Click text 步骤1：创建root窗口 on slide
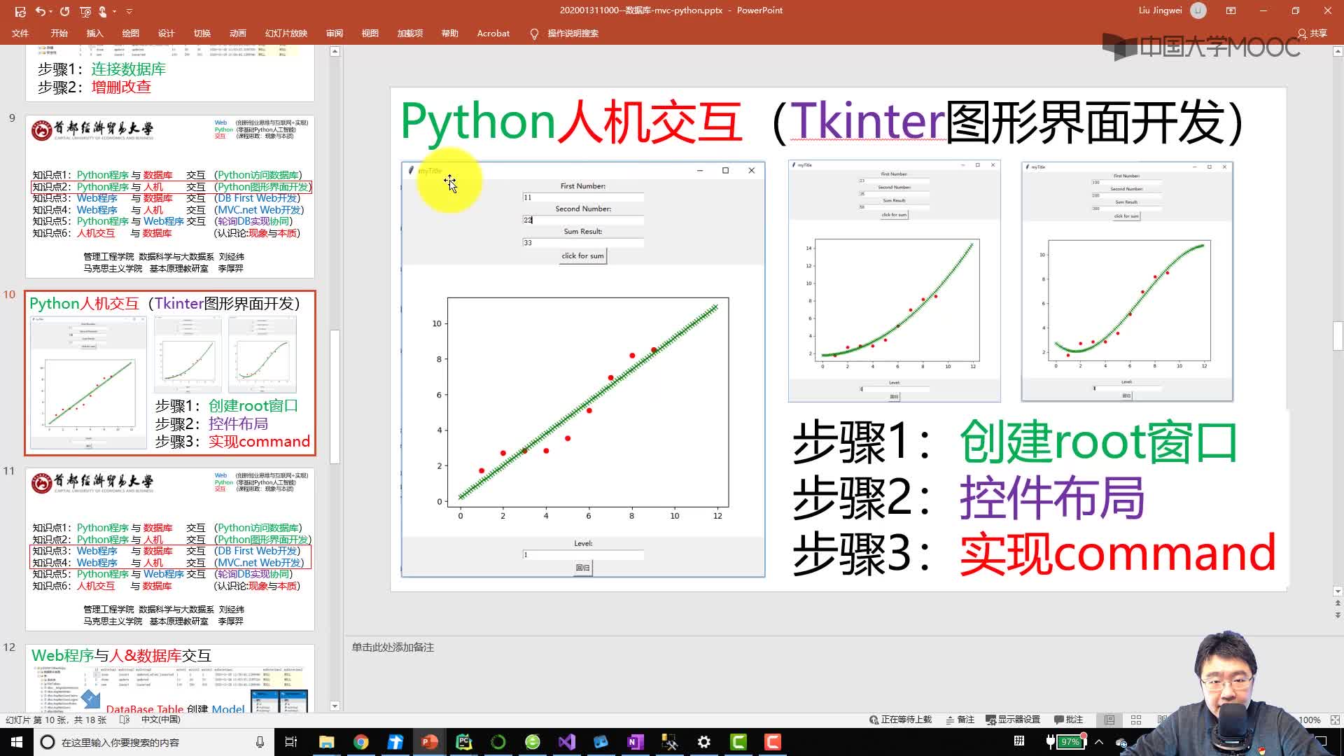The image size is (1344, 756). [x=1015, y=442]
